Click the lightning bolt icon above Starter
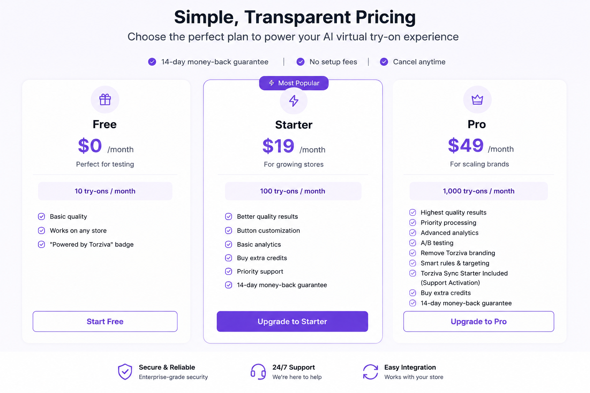This screenshot has width=590, height=393. (294, 101)
